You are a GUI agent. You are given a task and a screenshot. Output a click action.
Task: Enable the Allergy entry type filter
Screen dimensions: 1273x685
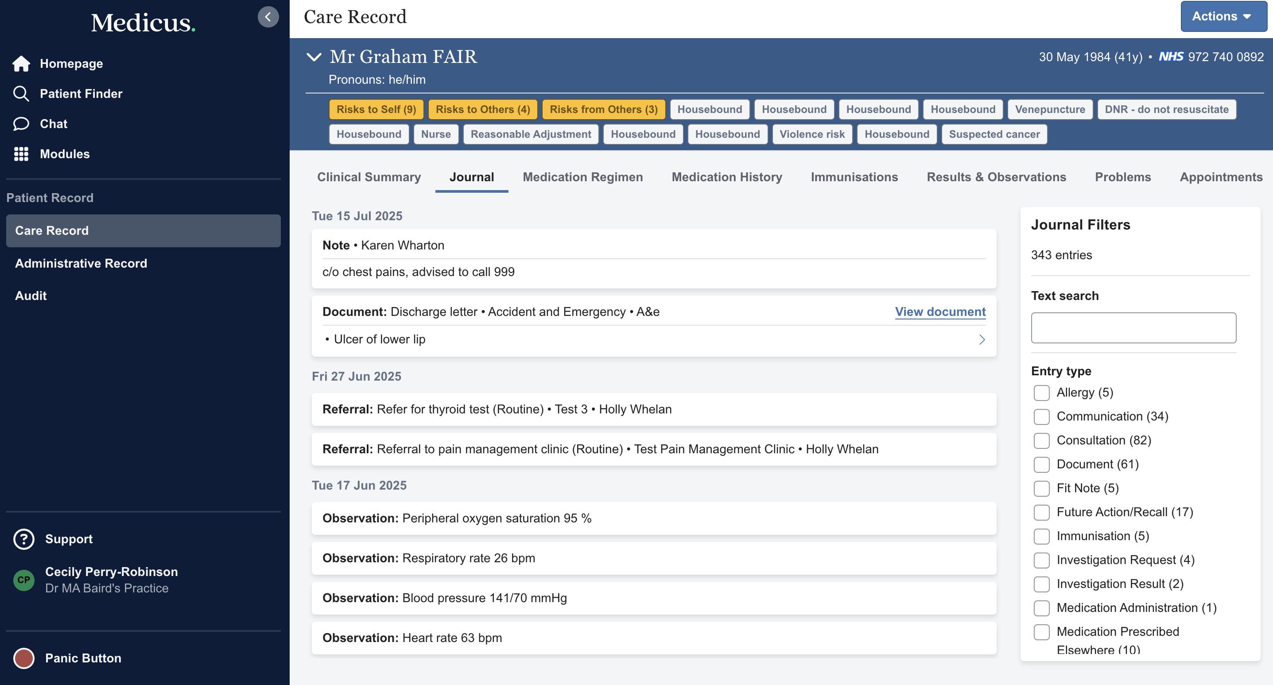coord(1041,393)
